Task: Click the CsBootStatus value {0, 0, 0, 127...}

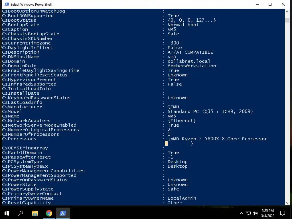Action: [x=192, y=20]
